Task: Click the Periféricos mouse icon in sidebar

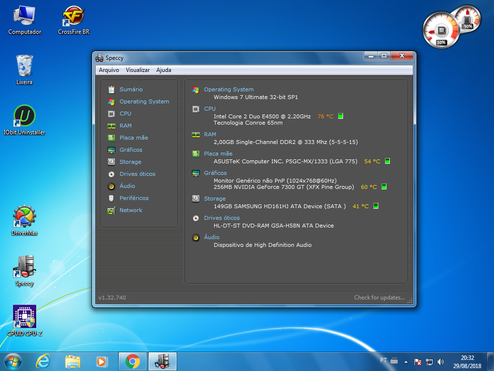Action: [x=111, y=199]
